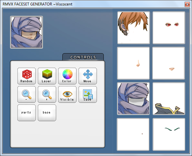
Task: Click the parts button
Action: click(27, 113)
